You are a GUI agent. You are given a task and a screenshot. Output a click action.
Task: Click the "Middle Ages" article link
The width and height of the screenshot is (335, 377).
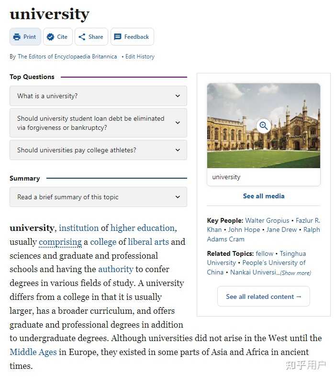point(33,352)
